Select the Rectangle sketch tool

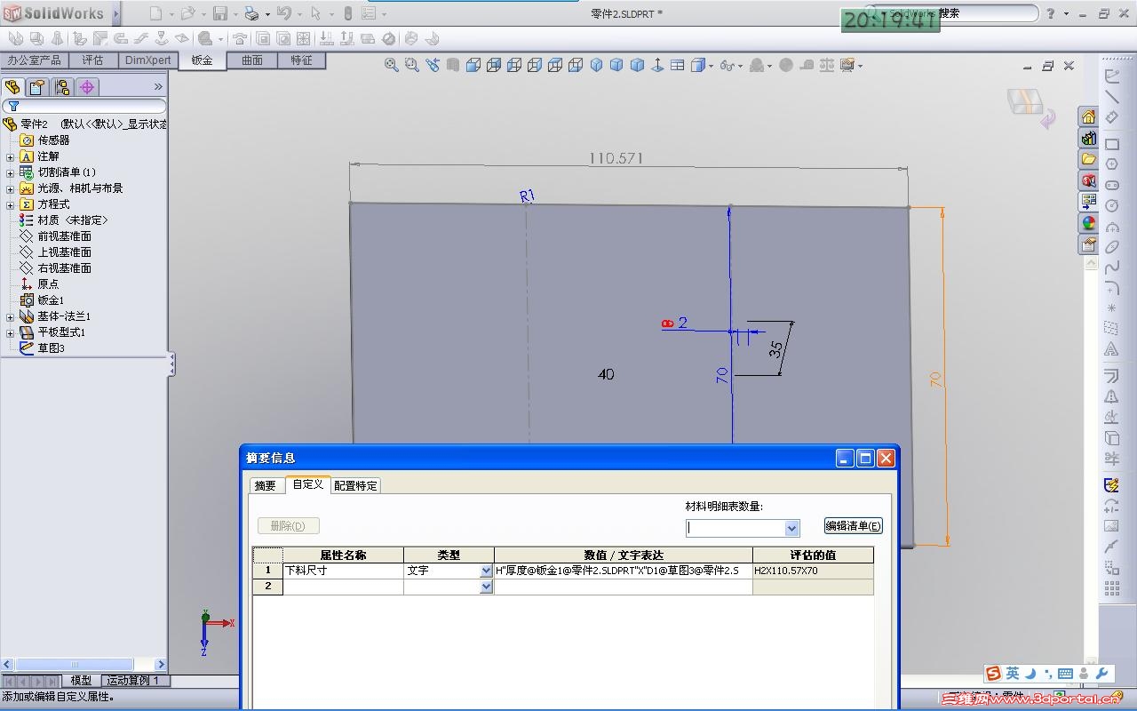pos(1111,144)
